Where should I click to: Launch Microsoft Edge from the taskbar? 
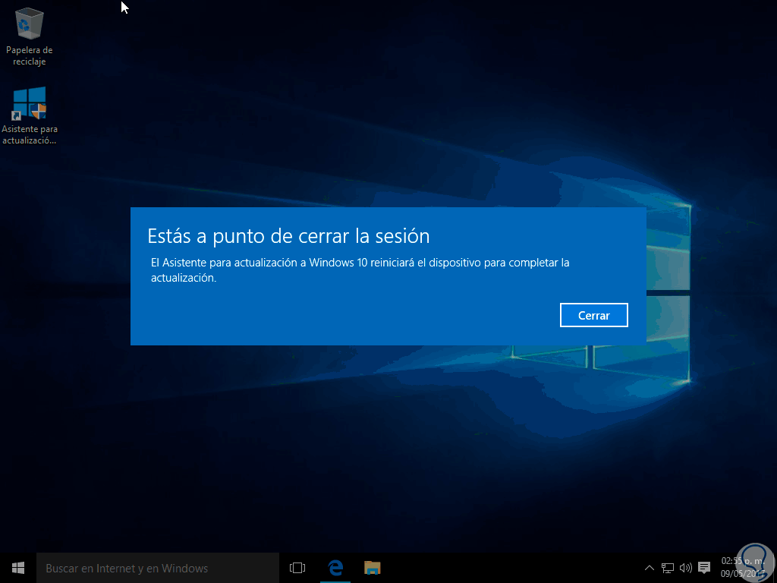coord(335,568)
